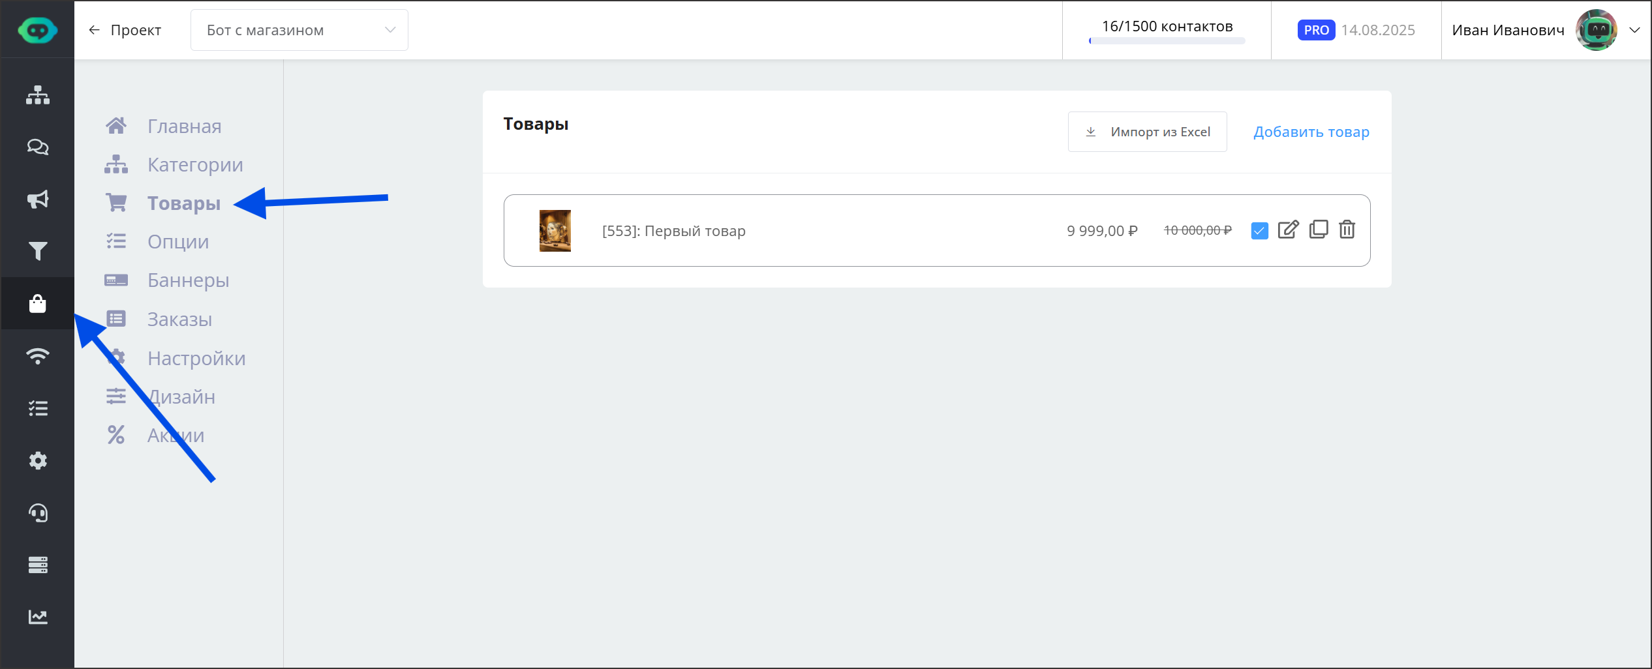1652x669 pixels.
Task: Click the Добавить товар link
Action: [x=1311, y=132]
